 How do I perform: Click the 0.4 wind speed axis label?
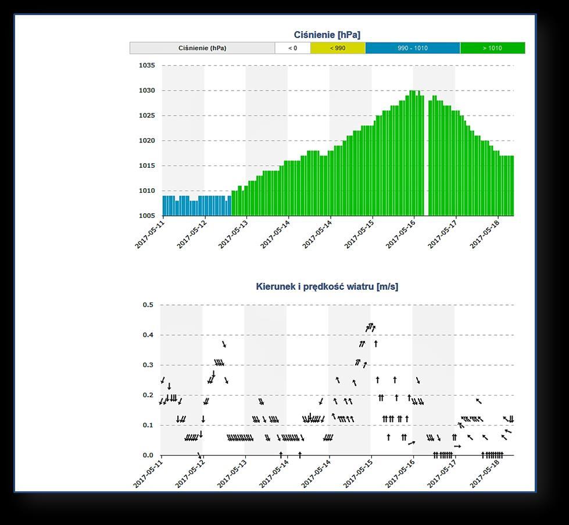click(x=148, y=335)
